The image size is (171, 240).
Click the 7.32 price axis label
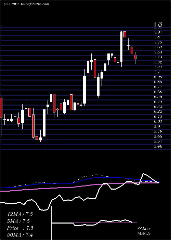[x=158, y=62]
